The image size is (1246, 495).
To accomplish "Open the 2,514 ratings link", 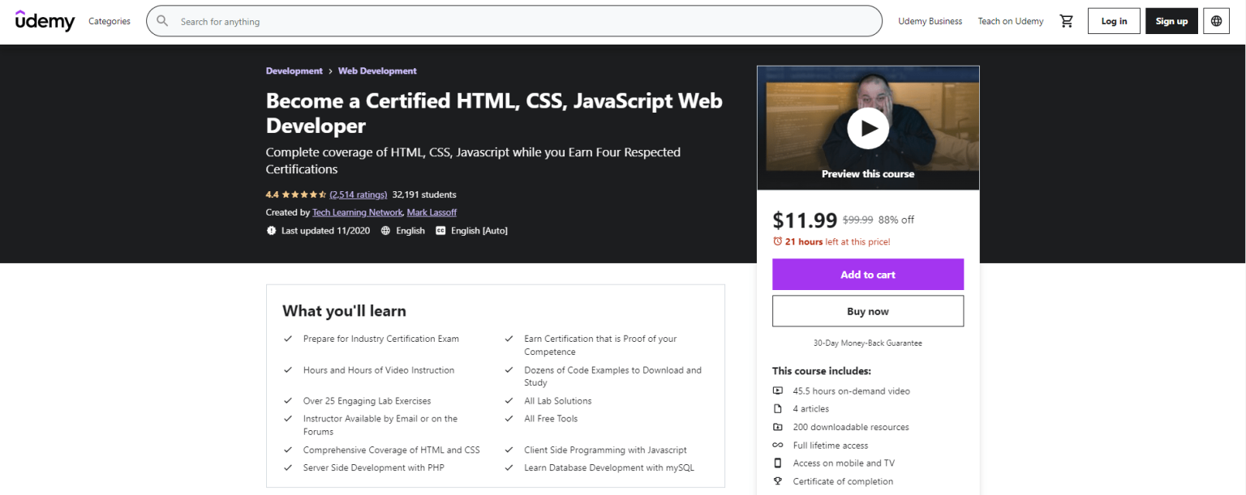I will point(359,194).
